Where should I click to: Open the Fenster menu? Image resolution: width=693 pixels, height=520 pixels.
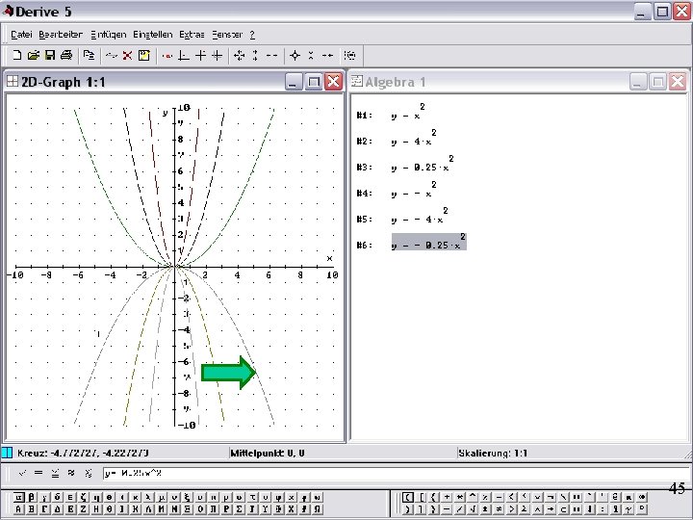coord(227,35)
